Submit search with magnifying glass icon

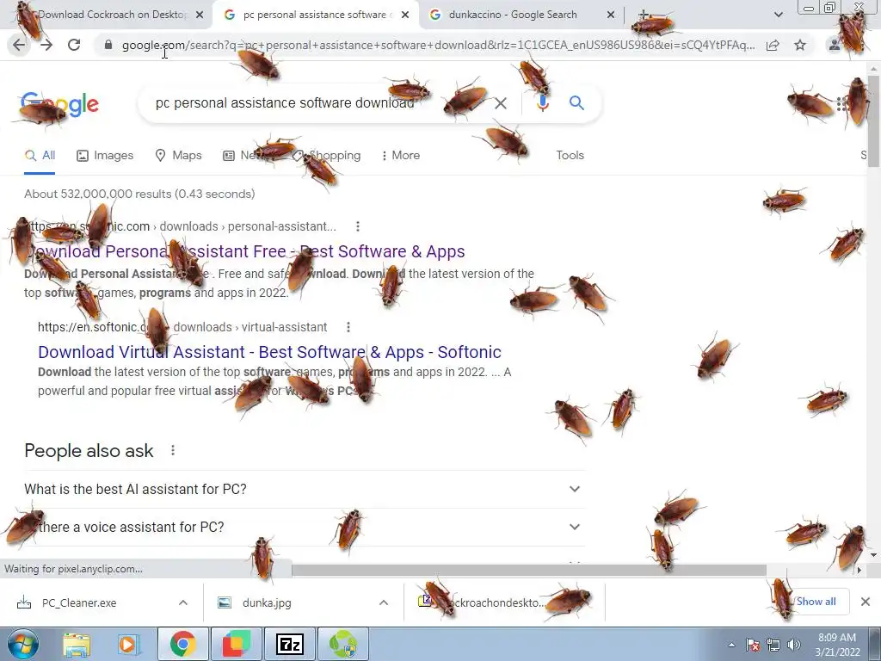576,103
